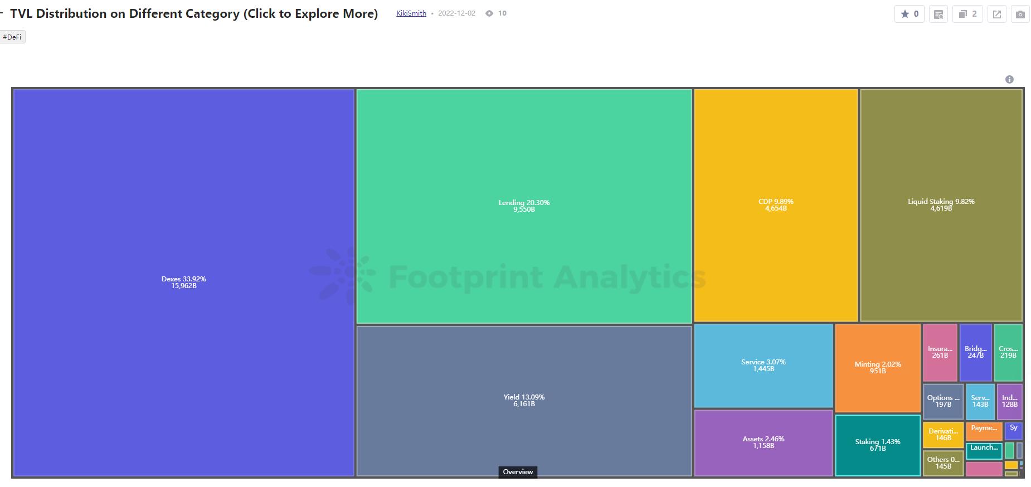Star this chart as a favorite

tap(909, 14)
